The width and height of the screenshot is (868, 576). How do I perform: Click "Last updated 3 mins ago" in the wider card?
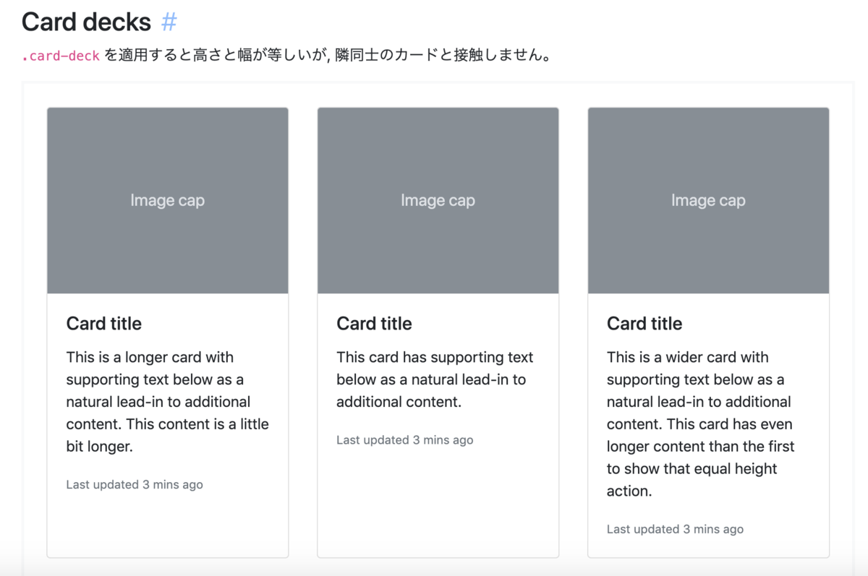coord(675,530)
